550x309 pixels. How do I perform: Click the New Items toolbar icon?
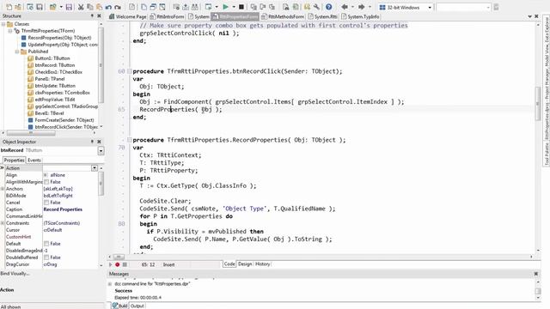(x=9, y=7)
